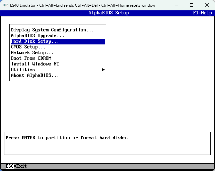
Task: Click the ES40 Emulator window title text
Action: coord(82,5)
